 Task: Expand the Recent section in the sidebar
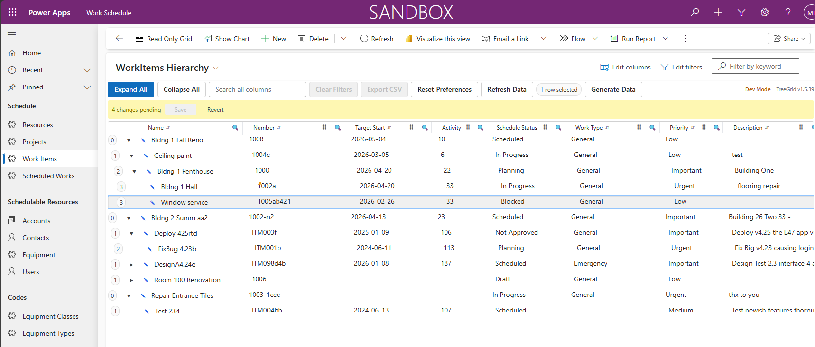(87, 70)
